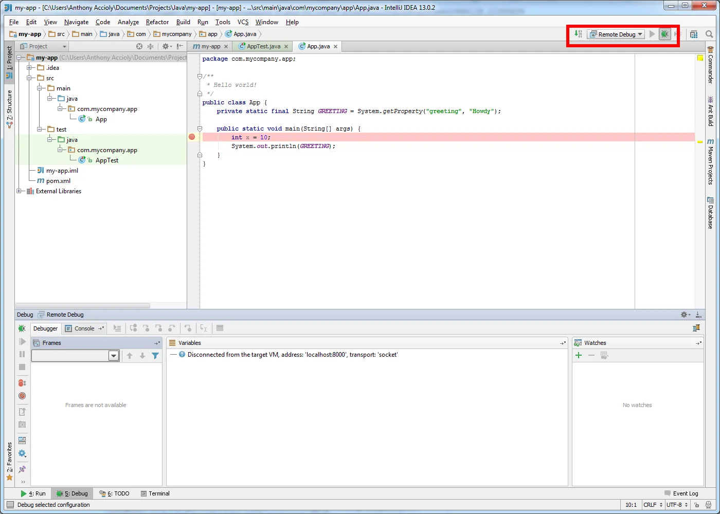Image resolution: width=720 pixels, height=514 pixels.
Task: Select the Debugger tab
Action: click(x=46, y=328)
